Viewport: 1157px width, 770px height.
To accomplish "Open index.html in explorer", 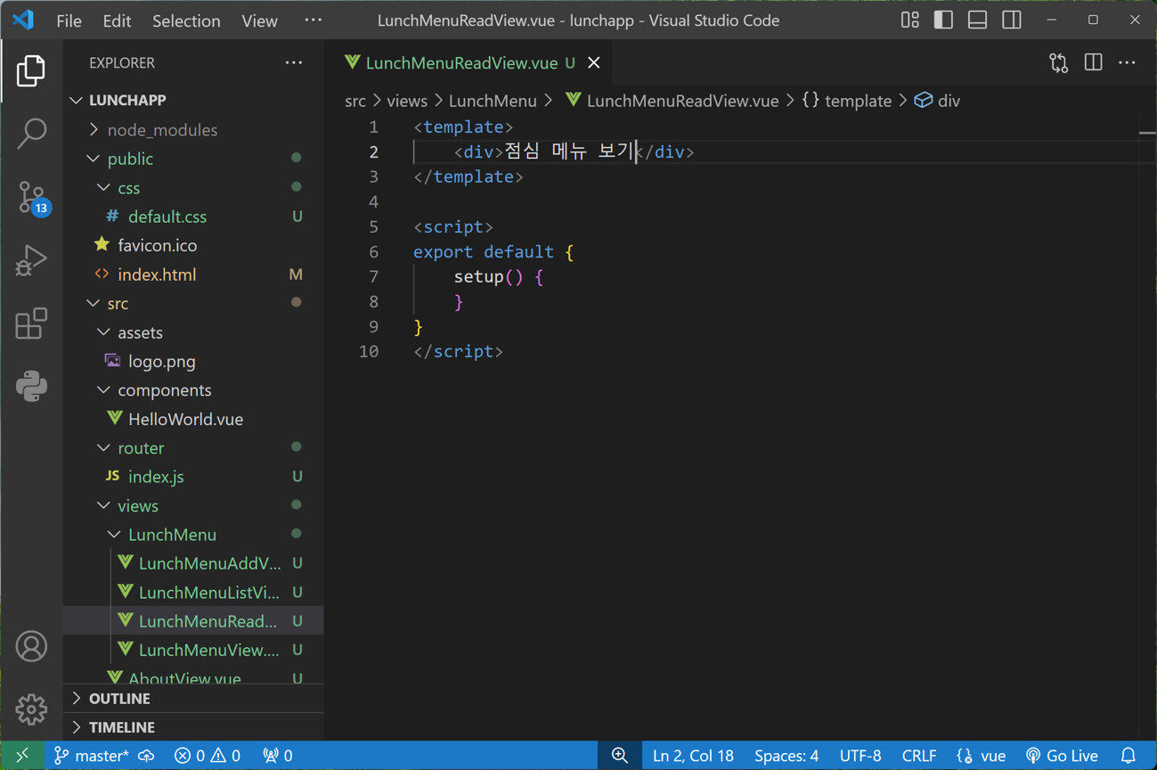I will pyautogui.click(x=193, y=274).
